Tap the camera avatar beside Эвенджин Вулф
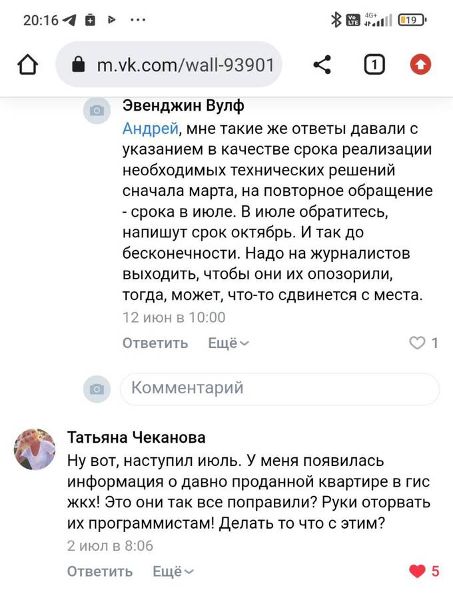 pyautogui.click(x=97, y=111)
